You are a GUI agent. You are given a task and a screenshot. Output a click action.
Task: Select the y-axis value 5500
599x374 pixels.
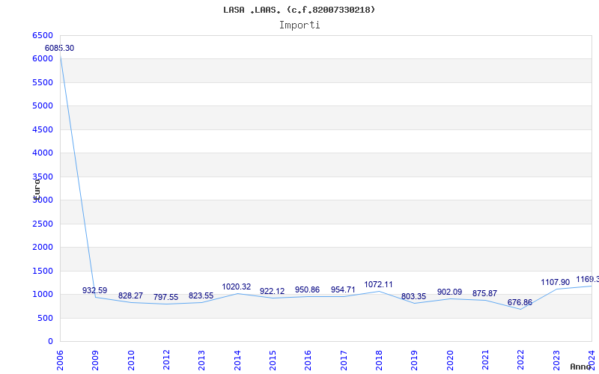point(43,82)
